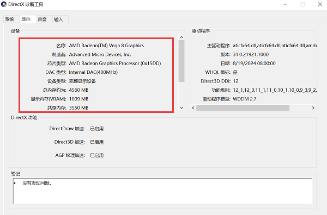327x215 pixels.
Task: Click VRAM value 1009 MB
Action: click(79, 99)
